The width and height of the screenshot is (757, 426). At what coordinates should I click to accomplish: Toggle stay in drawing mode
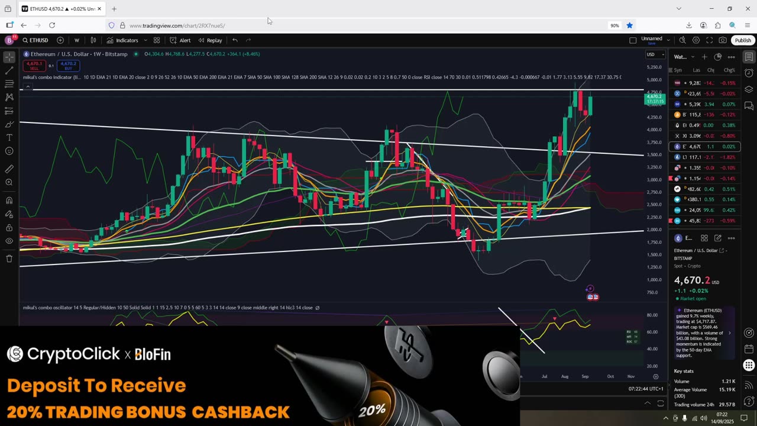[9, 214]
